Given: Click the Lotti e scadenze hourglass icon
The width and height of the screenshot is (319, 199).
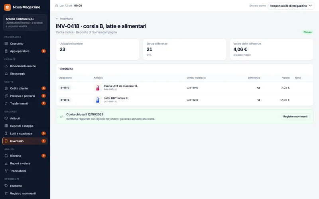Looking at the screenshot, I should [x=6, y=133].
